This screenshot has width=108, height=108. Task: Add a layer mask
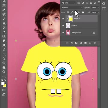(76, 43)
